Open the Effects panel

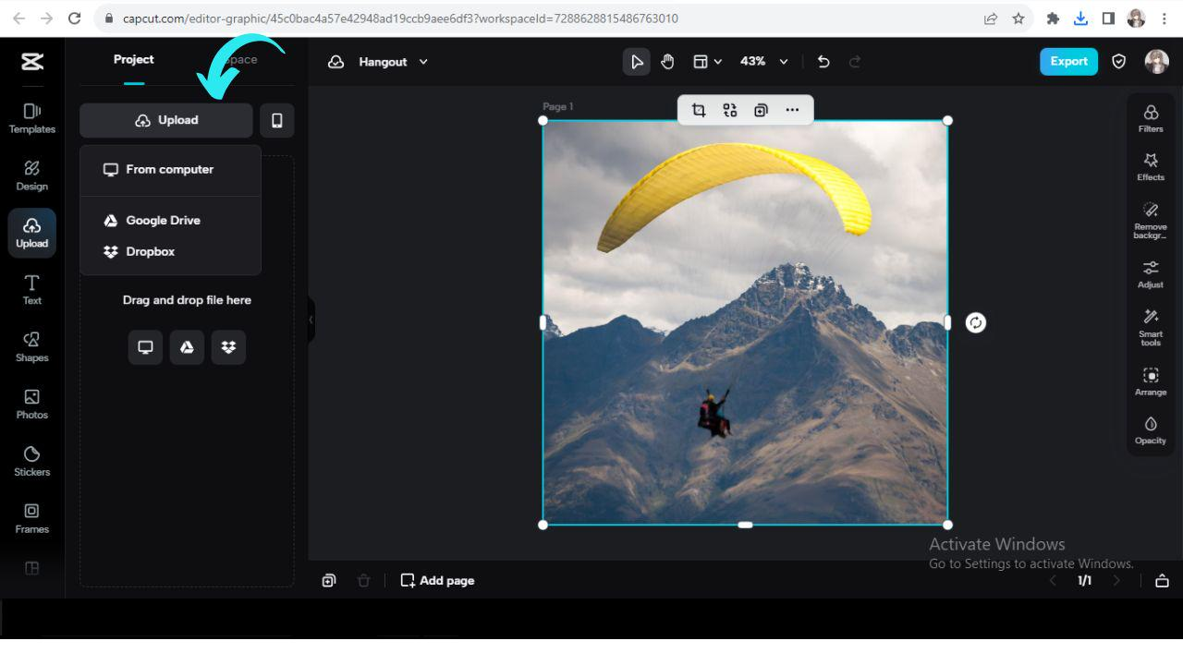point(1151,167)
